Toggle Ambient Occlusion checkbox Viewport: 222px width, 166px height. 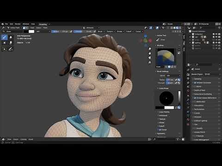[x=195, y=83]
